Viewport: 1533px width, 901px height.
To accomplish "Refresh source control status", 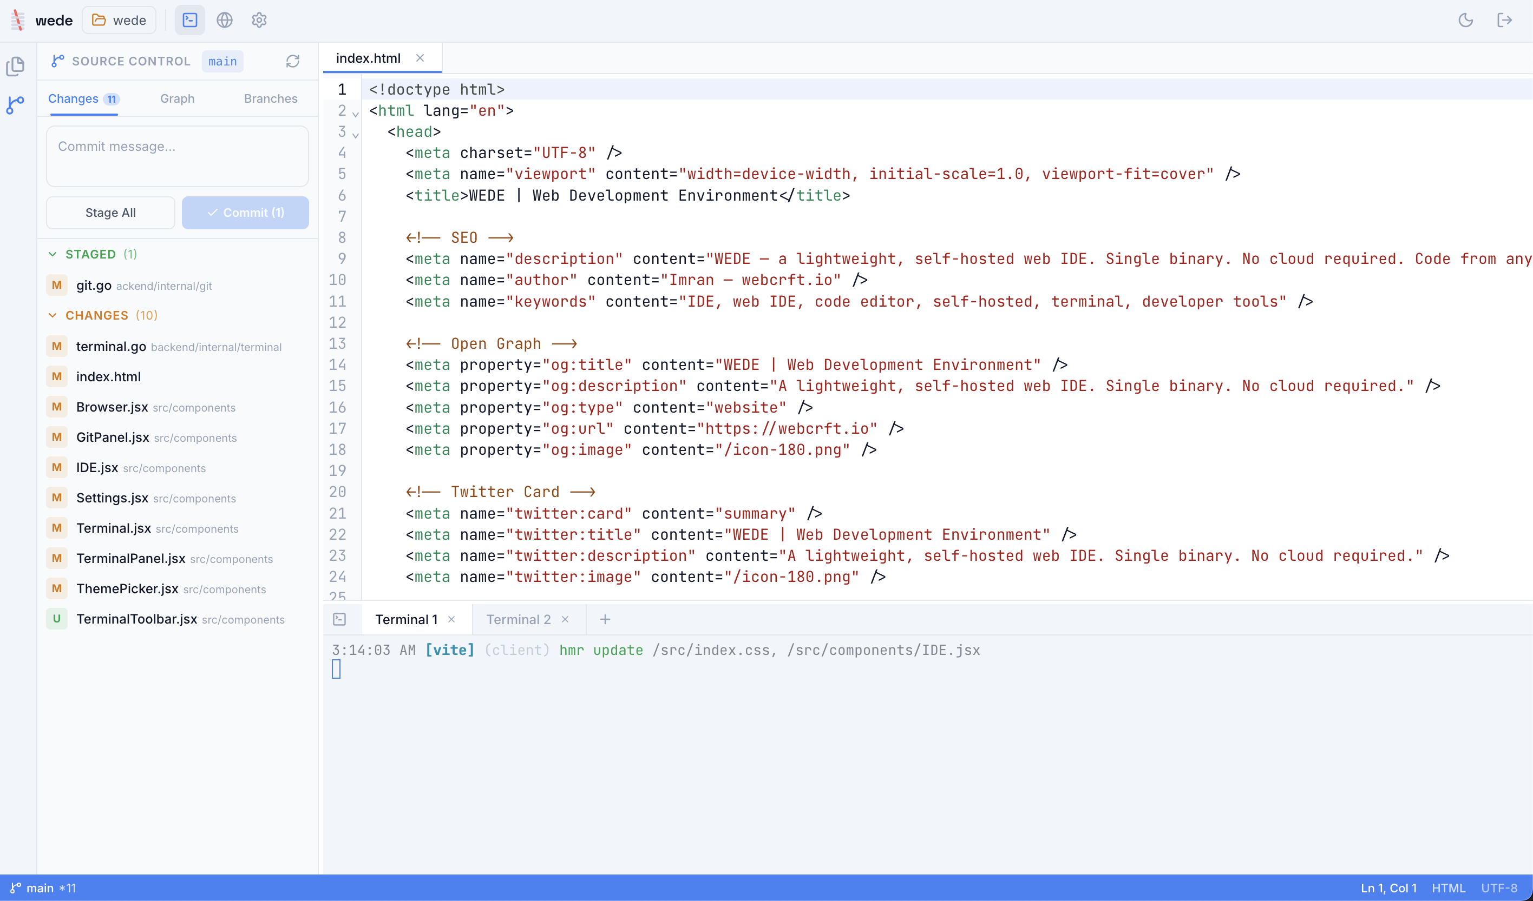I will (x=293, y=62).
